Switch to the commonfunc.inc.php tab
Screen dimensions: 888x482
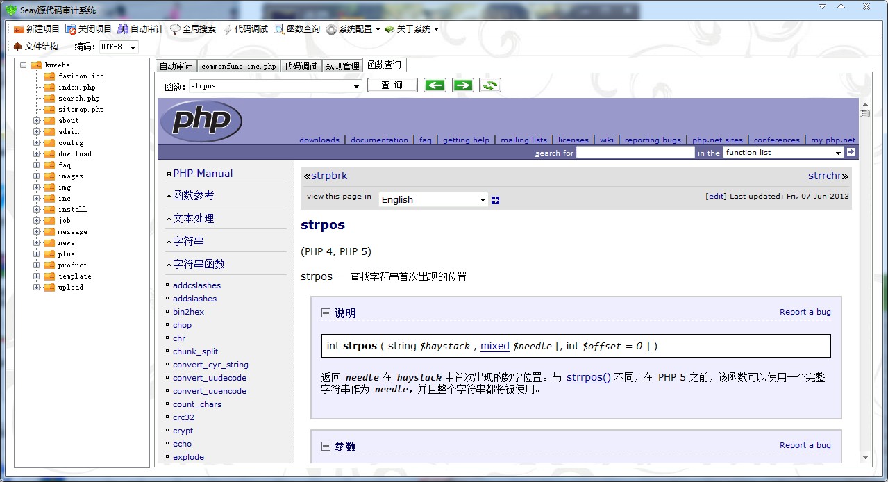238,67
